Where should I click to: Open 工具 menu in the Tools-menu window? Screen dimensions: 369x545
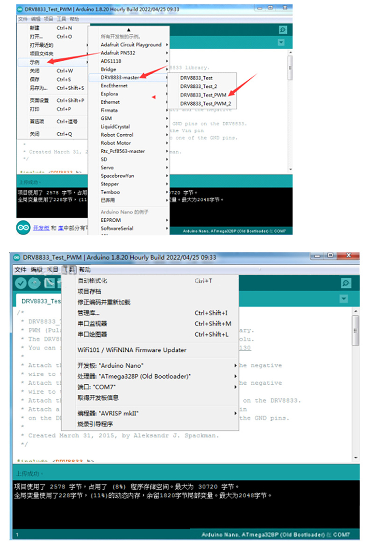pos(69,270)
